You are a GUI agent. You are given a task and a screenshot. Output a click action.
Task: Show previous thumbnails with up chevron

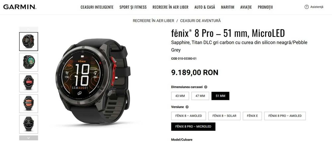click(x=29, y=29)
